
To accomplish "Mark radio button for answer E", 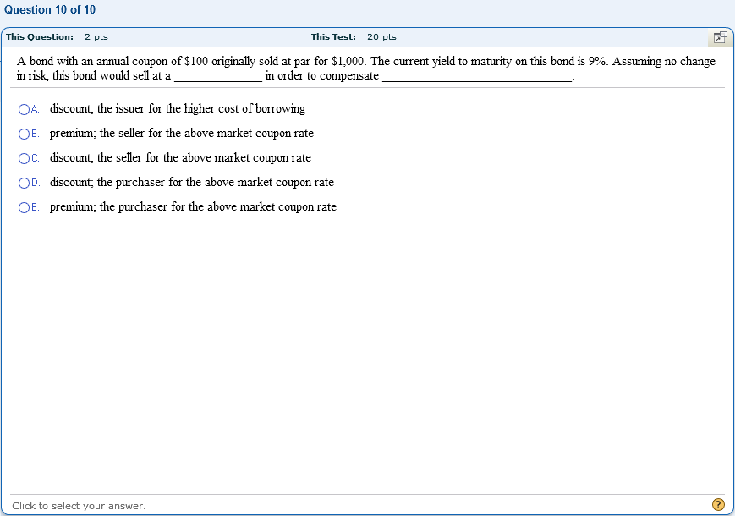I will click(x=24, y=207).
